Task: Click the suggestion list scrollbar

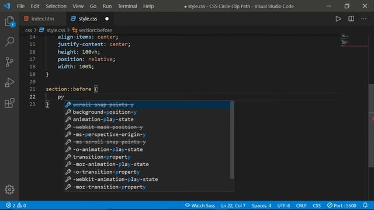Action: pyautogui.click(x=232, y=140)
